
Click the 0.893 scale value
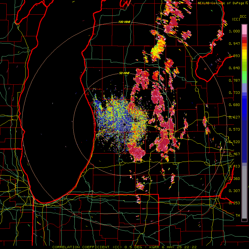pos(234,56)
